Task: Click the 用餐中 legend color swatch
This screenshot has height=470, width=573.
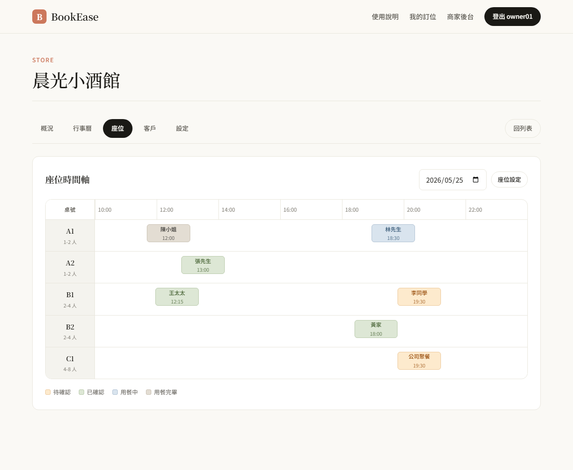Action: (115, 392)
